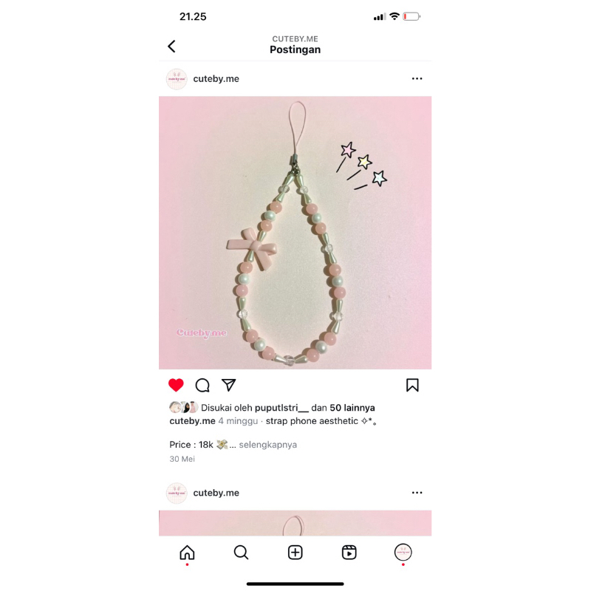Share post with paper plane icon
Image resolution: width=591 pixels, height=591 pixels.
(229, 385)
